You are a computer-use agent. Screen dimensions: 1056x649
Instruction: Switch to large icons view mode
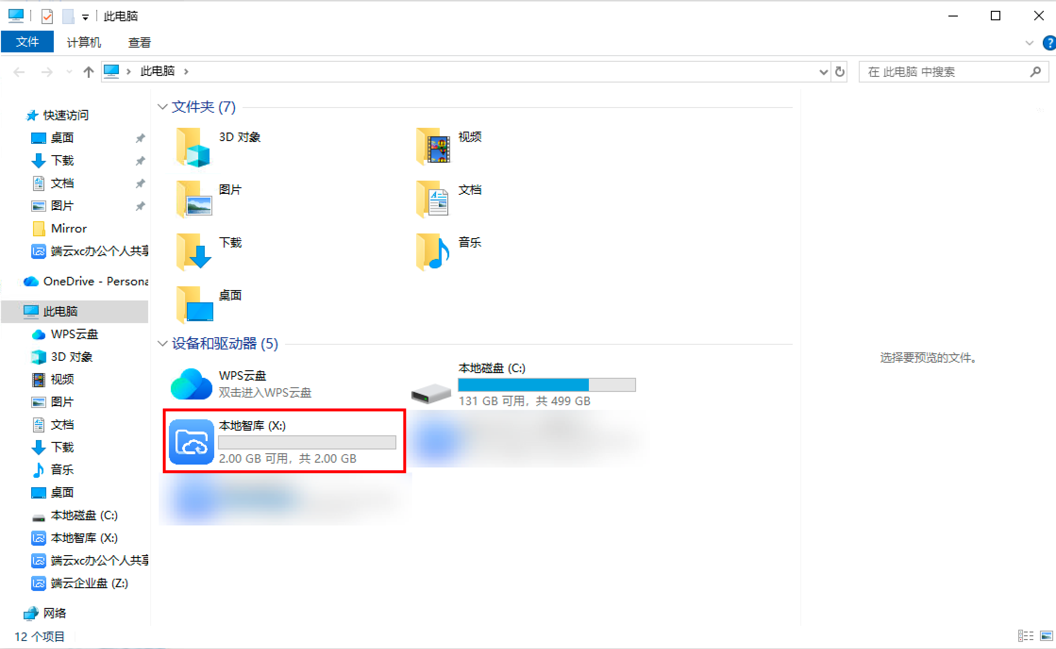[x=1046, y=636]
